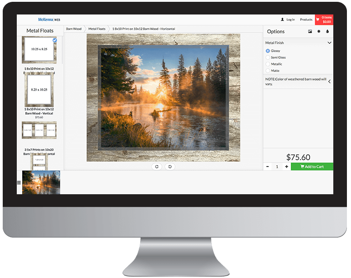Open the shopping cart showing 0 items
351x278 pixels.
(x=324, y=19)
